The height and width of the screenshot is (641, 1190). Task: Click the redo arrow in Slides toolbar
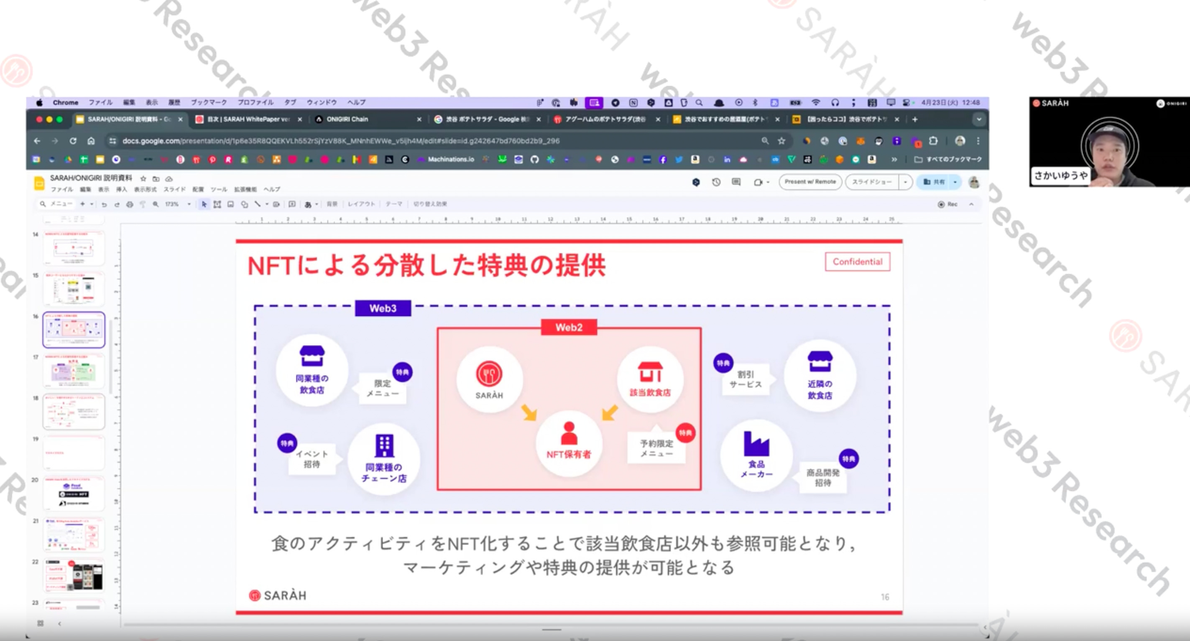point(117,204)
